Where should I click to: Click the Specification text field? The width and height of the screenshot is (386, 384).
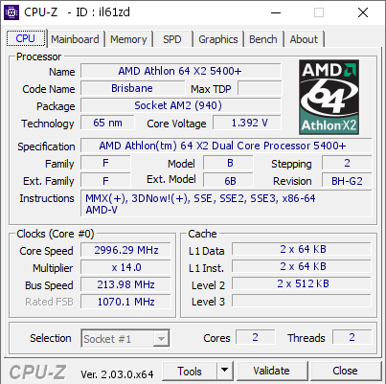click(x=226, y=146)
